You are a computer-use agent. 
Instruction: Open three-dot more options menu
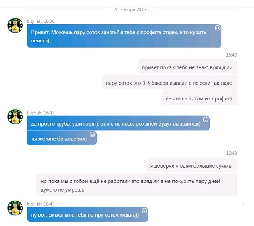click(243, 205)
